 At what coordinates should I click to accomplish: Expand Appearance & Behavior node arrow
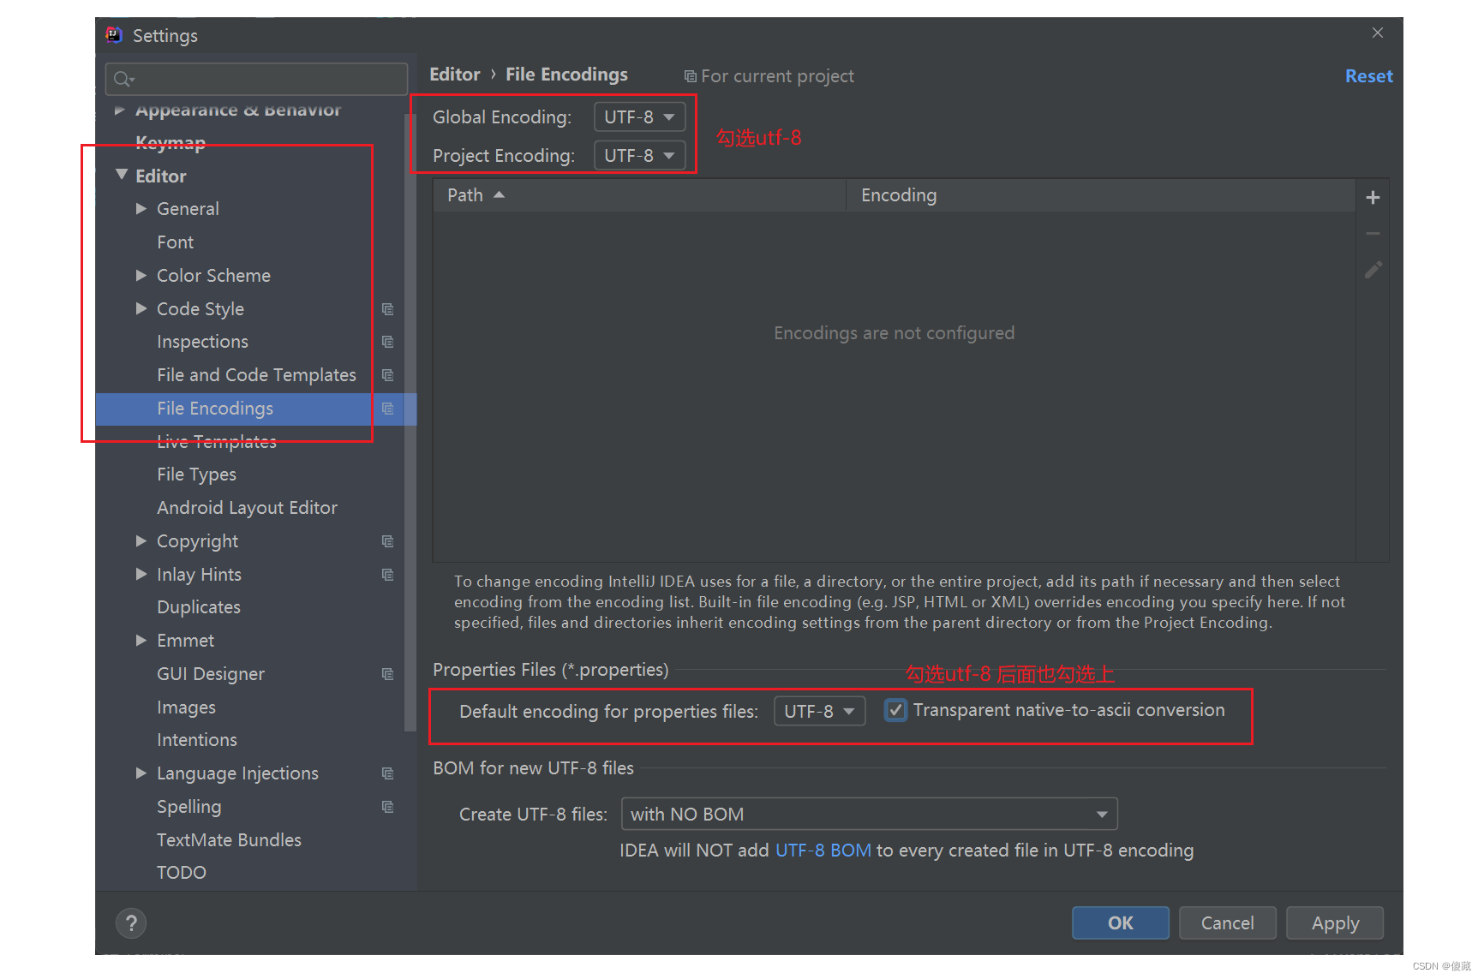[120, 110]
